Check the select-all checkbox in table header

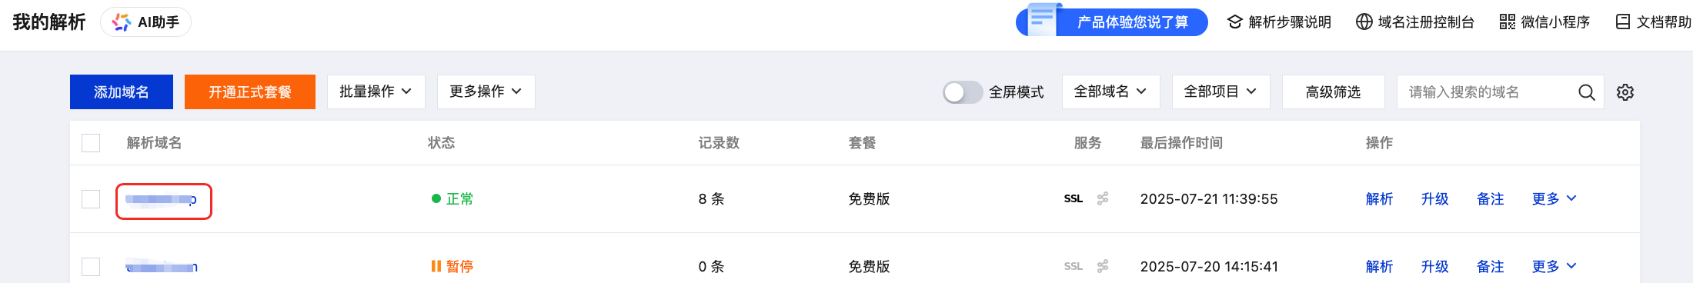(91, 143)
